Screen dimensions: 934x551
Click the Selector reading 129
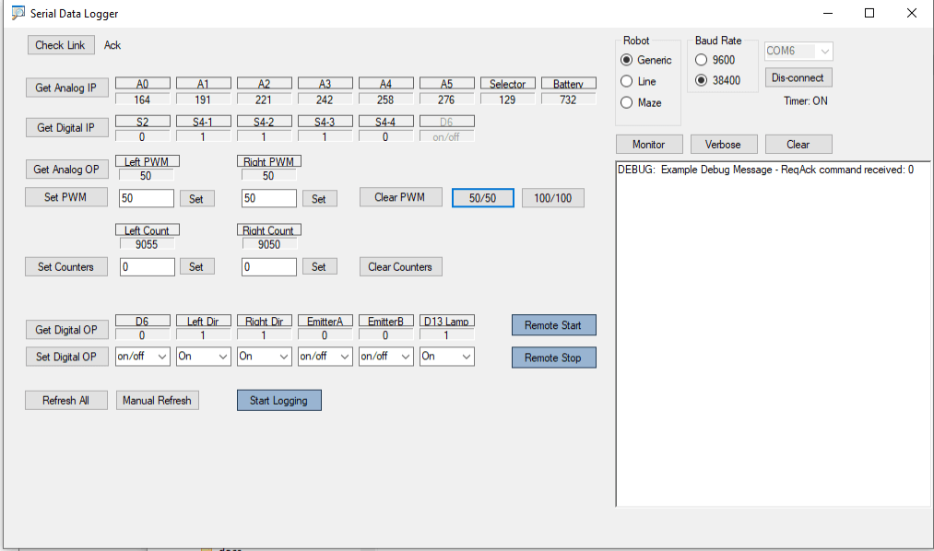click(507, 100)
